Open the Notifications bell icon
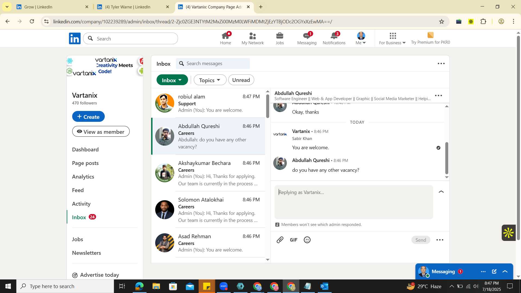 click(x=334, y=39)
